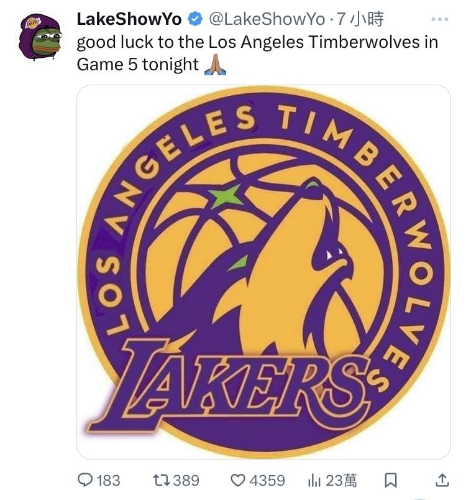This screenshot has height=500, width=466.
Task: Open the LakeShowYo display name
Action: click(x=129, y=19)
